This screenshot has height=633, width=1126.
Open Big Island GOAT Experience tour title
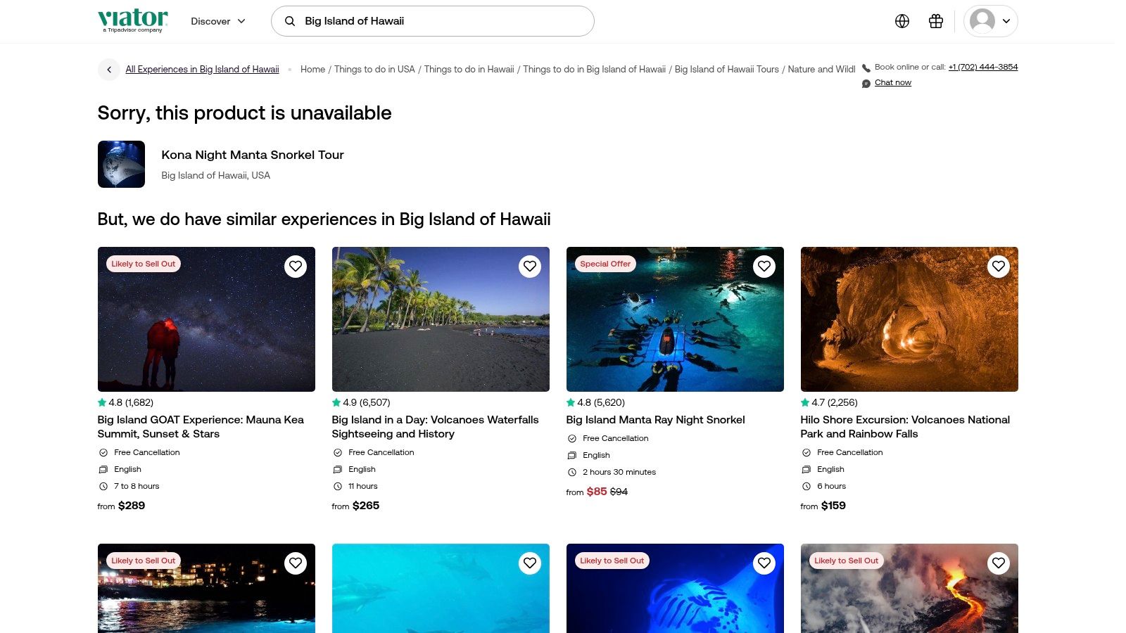click(x=201, y=427)
